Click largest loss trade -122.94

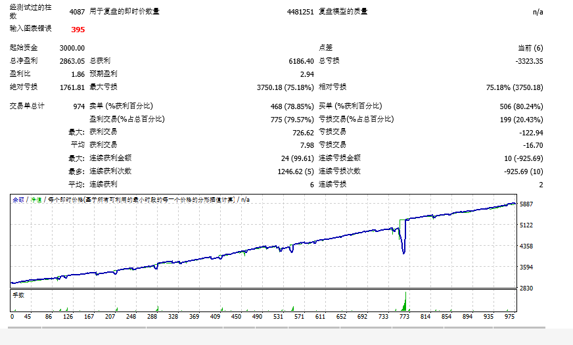531,133
